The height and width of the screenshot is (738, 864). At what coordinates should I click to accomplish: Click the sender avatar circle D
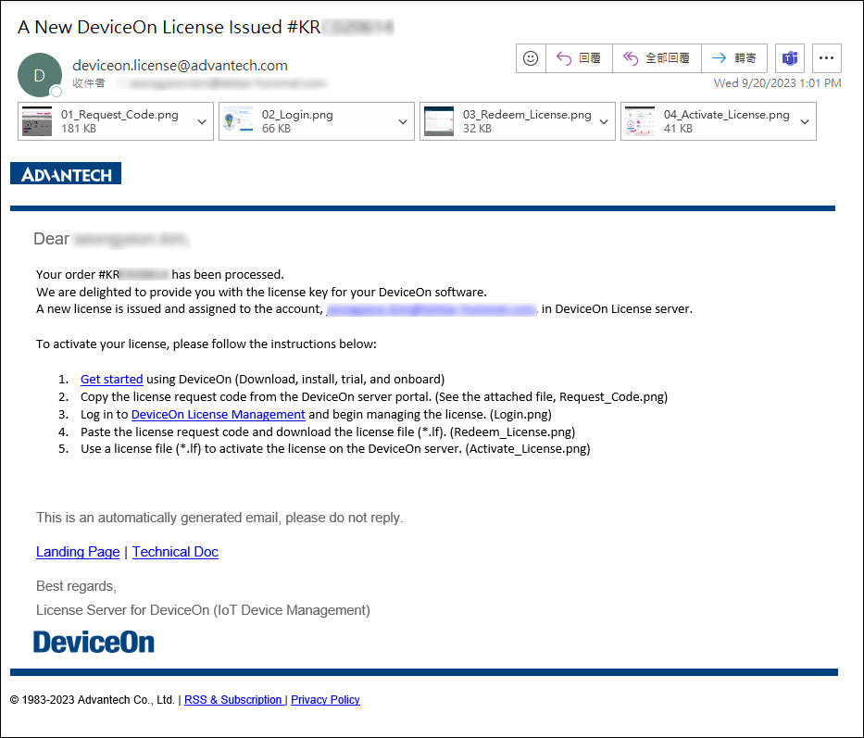[40, 75]
